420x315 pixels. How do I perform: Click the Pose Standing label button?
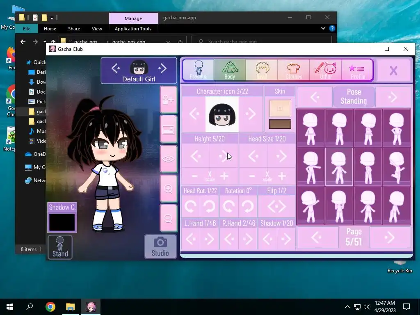tap(354, 96)
